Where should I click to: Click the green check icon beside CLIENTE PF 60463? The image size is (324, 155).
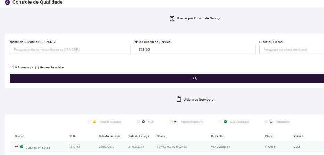[22, 147]
